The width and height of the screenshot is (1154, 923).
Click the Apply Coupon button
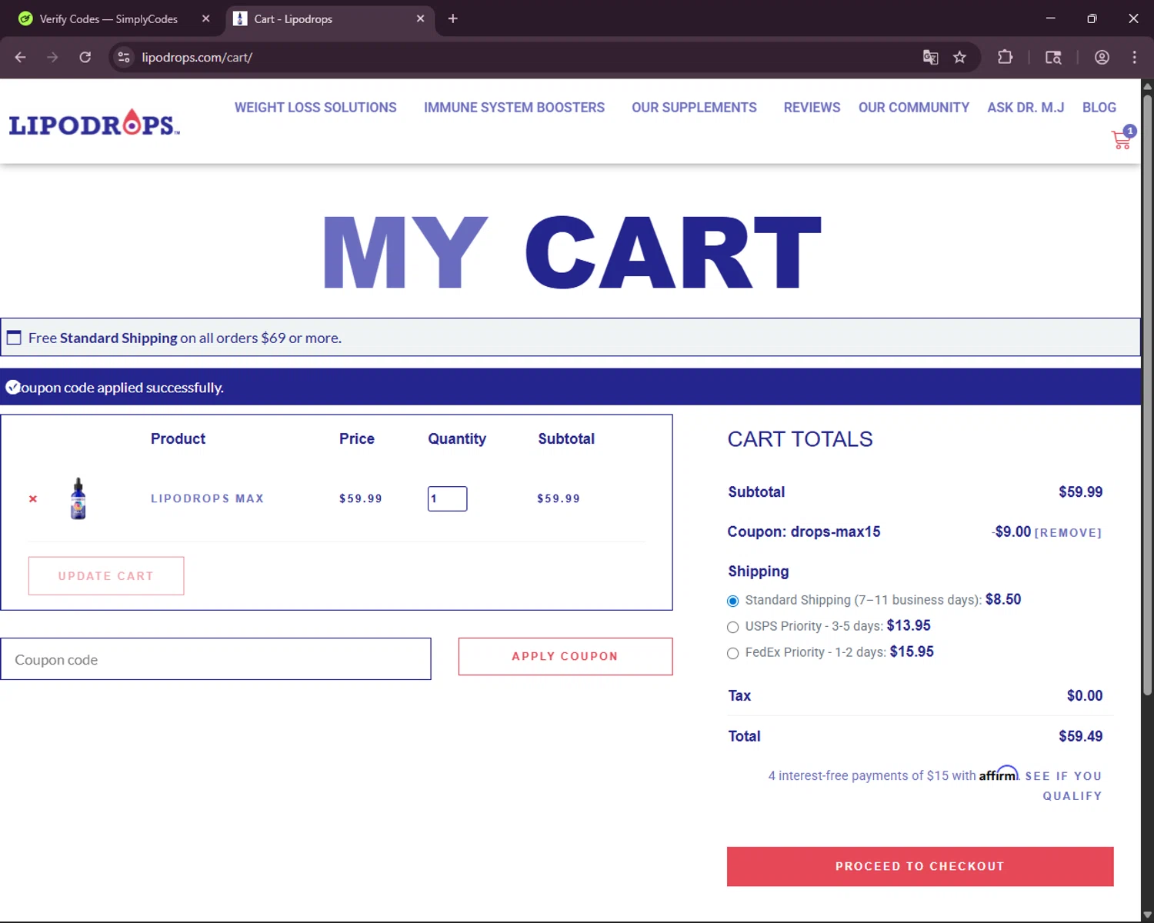point(565,656)
